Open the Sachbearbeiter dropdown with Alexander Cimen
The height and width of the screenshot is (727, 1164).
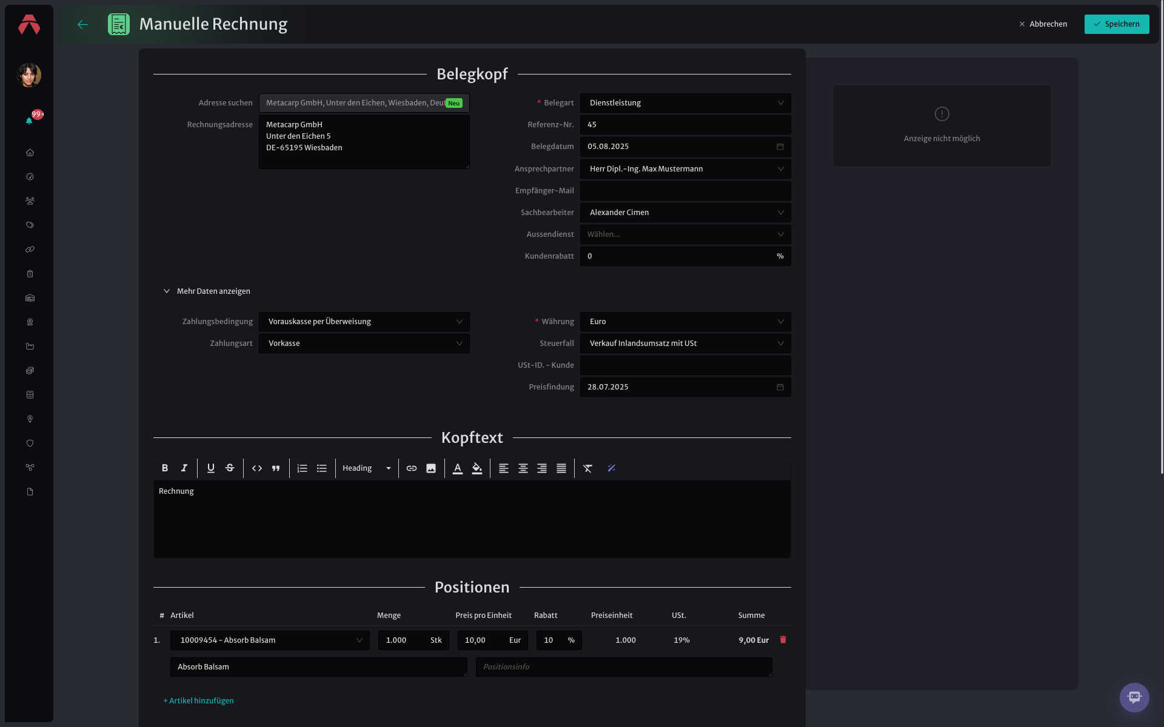[685, 213]
